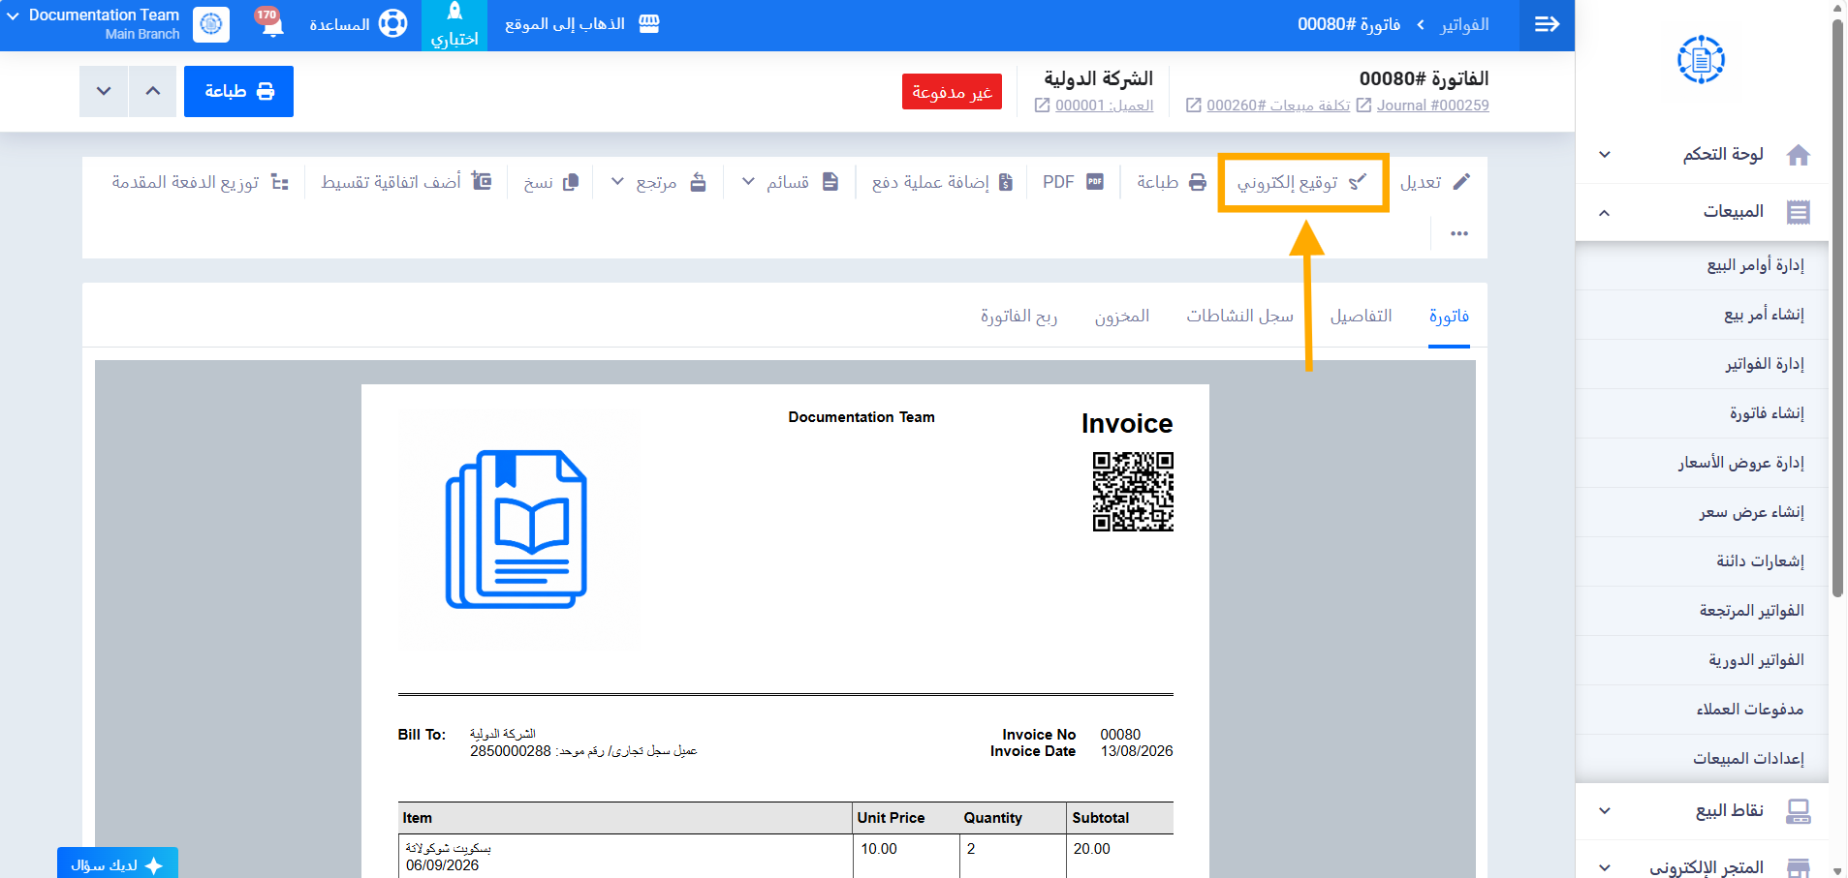The image size is (1848, 878).
Task: Expand the vouchers (قسائم) dropdown
Action: (x=748, y=181)
